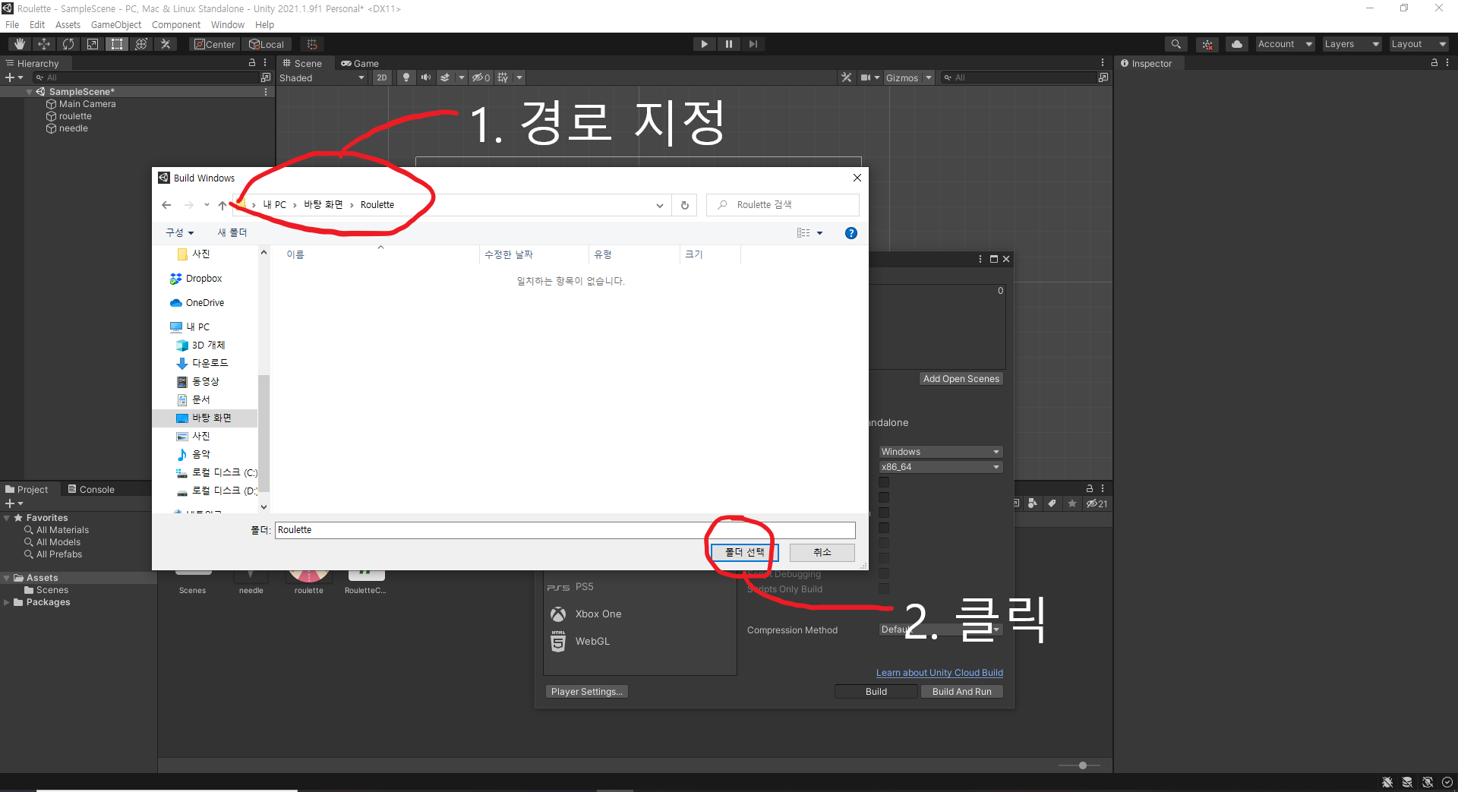Screen dimensions: 1458x792
Task: Expand the address bar history dropdown
Action: point(659,205)
